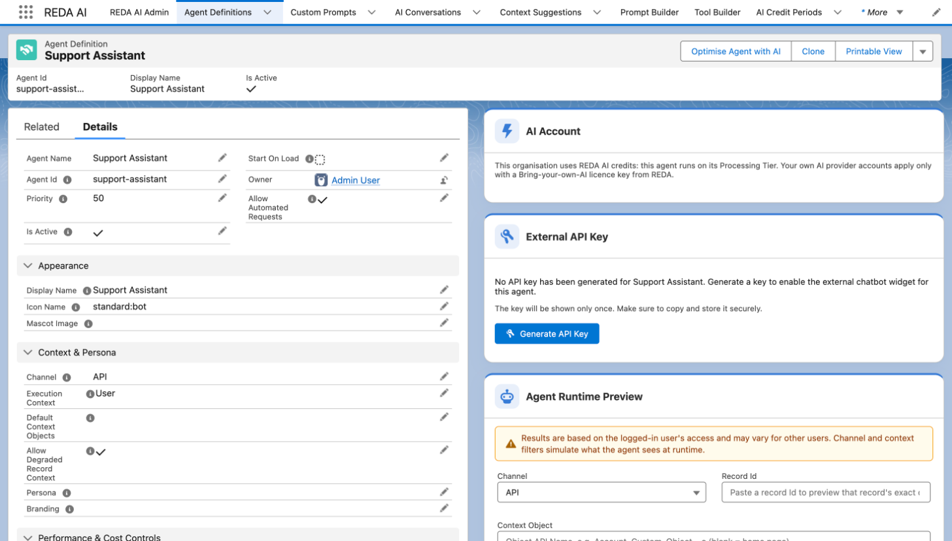The image size is (952, 541).
Task: Switch to the Related tab
Action: [42, 127]
